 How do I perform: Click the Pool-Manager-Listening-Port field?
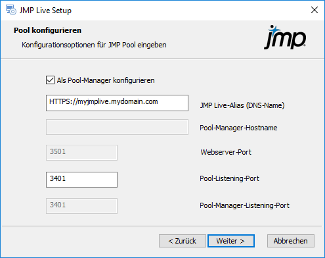[x=81, y=206]
